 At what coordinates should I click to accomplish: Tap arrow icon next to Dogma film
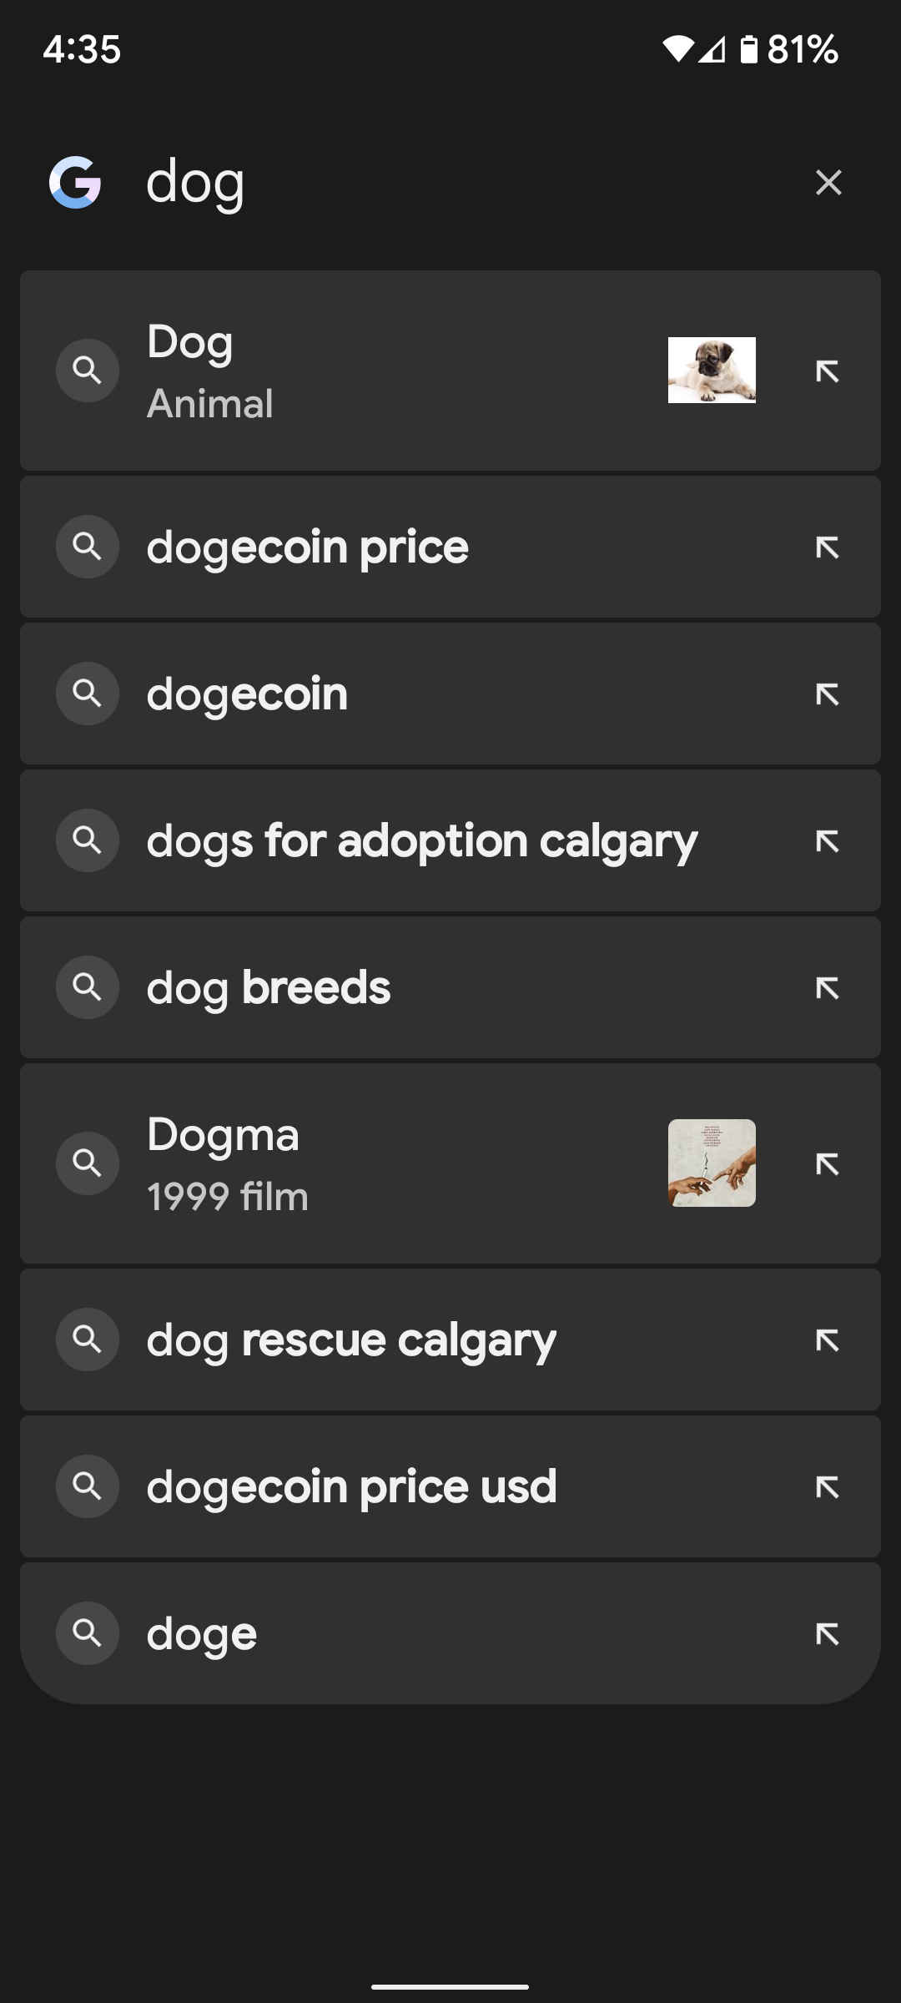click(827, 1163)
